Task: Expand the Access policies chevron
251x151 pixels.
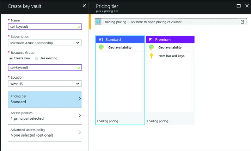Action: (x=80, y=116)
